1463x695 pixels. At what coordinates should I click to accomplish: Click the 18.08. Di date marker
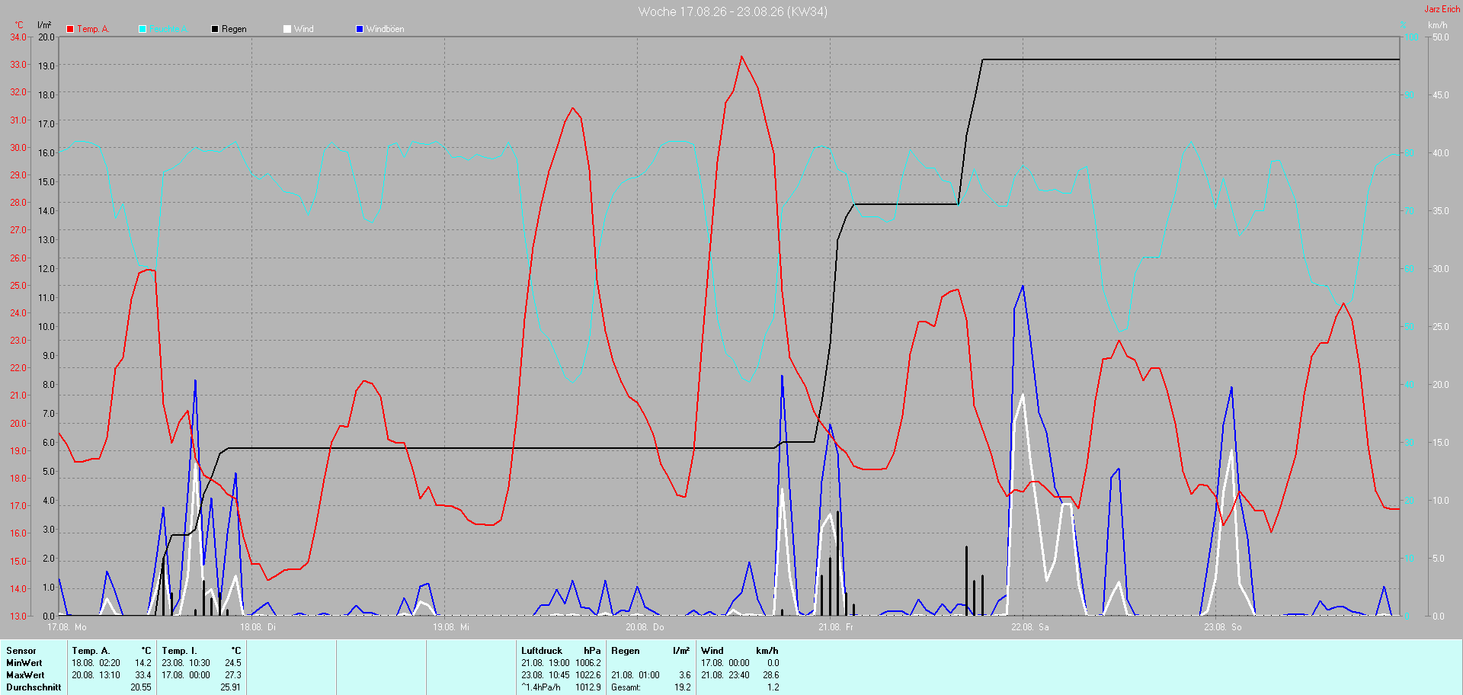258,627
